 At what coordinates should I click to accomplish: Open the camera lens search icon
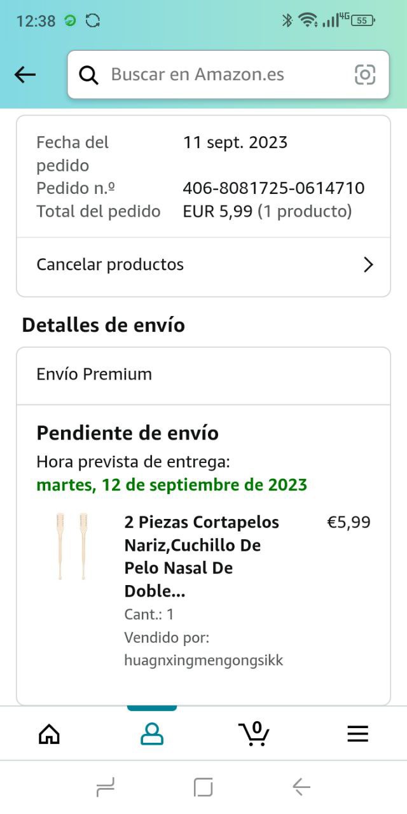[364, 75]
